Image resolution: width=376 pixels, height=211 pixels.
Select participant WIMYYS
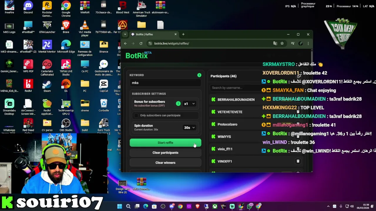click(224, 137)
